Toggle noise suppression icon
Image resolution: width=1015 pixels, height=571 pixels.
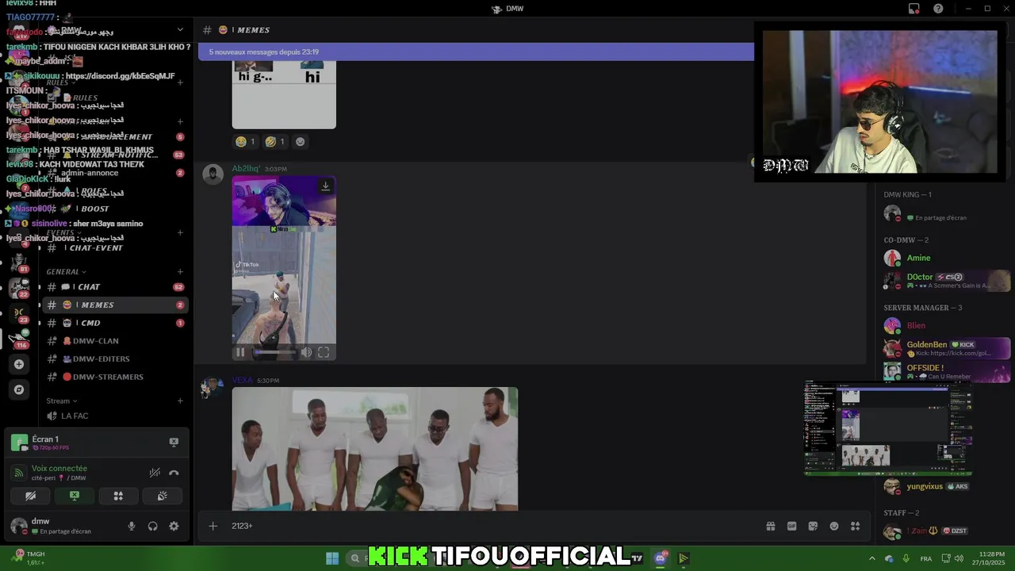tap(155, 473)
